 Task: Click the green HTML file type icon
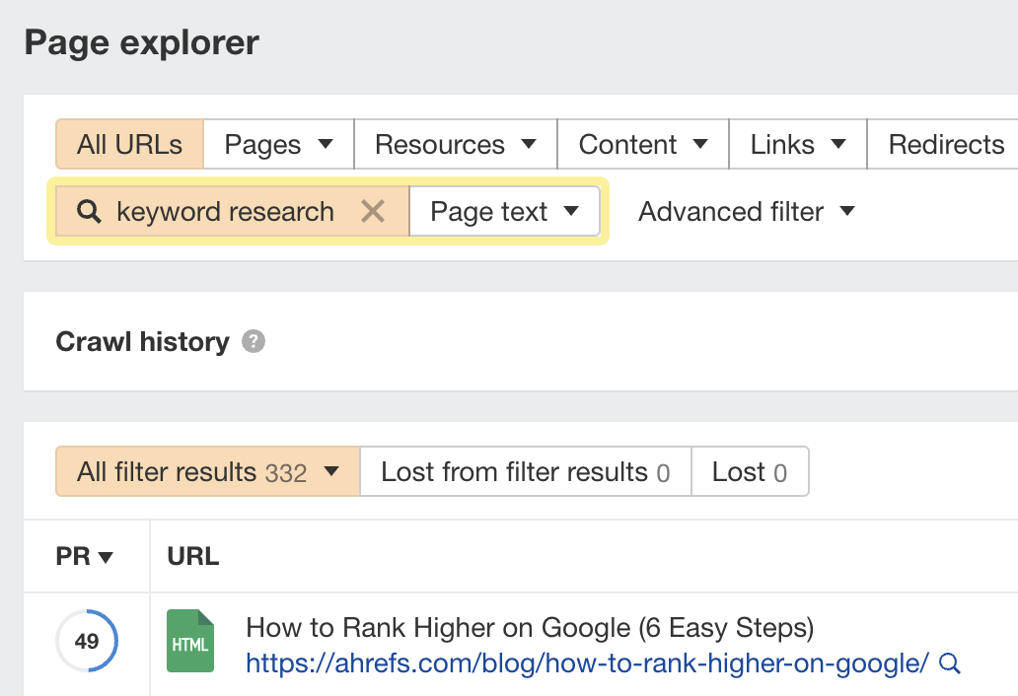click(190, 641)
